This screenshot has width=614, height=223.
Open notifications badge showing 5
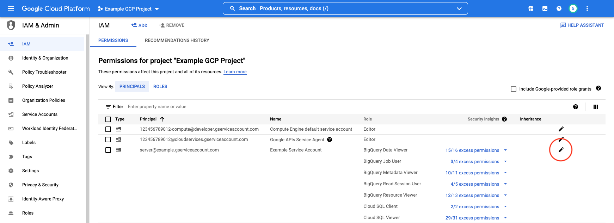(x=573, y=8)
